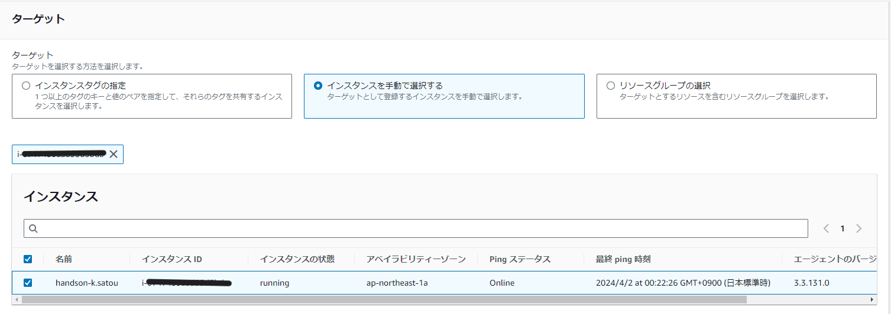This screenshot has height=314, width=891.
Task: Click the handson-k.satou name cell
Action: 87,283
